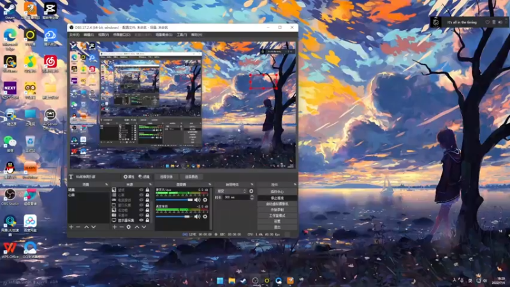Toggle the lock on 显示器采集 source

click(147, 220)
